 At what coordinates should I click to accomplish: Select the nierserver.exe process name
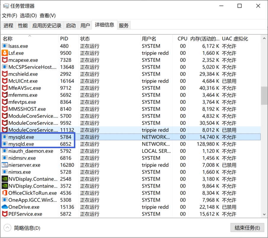25,165
